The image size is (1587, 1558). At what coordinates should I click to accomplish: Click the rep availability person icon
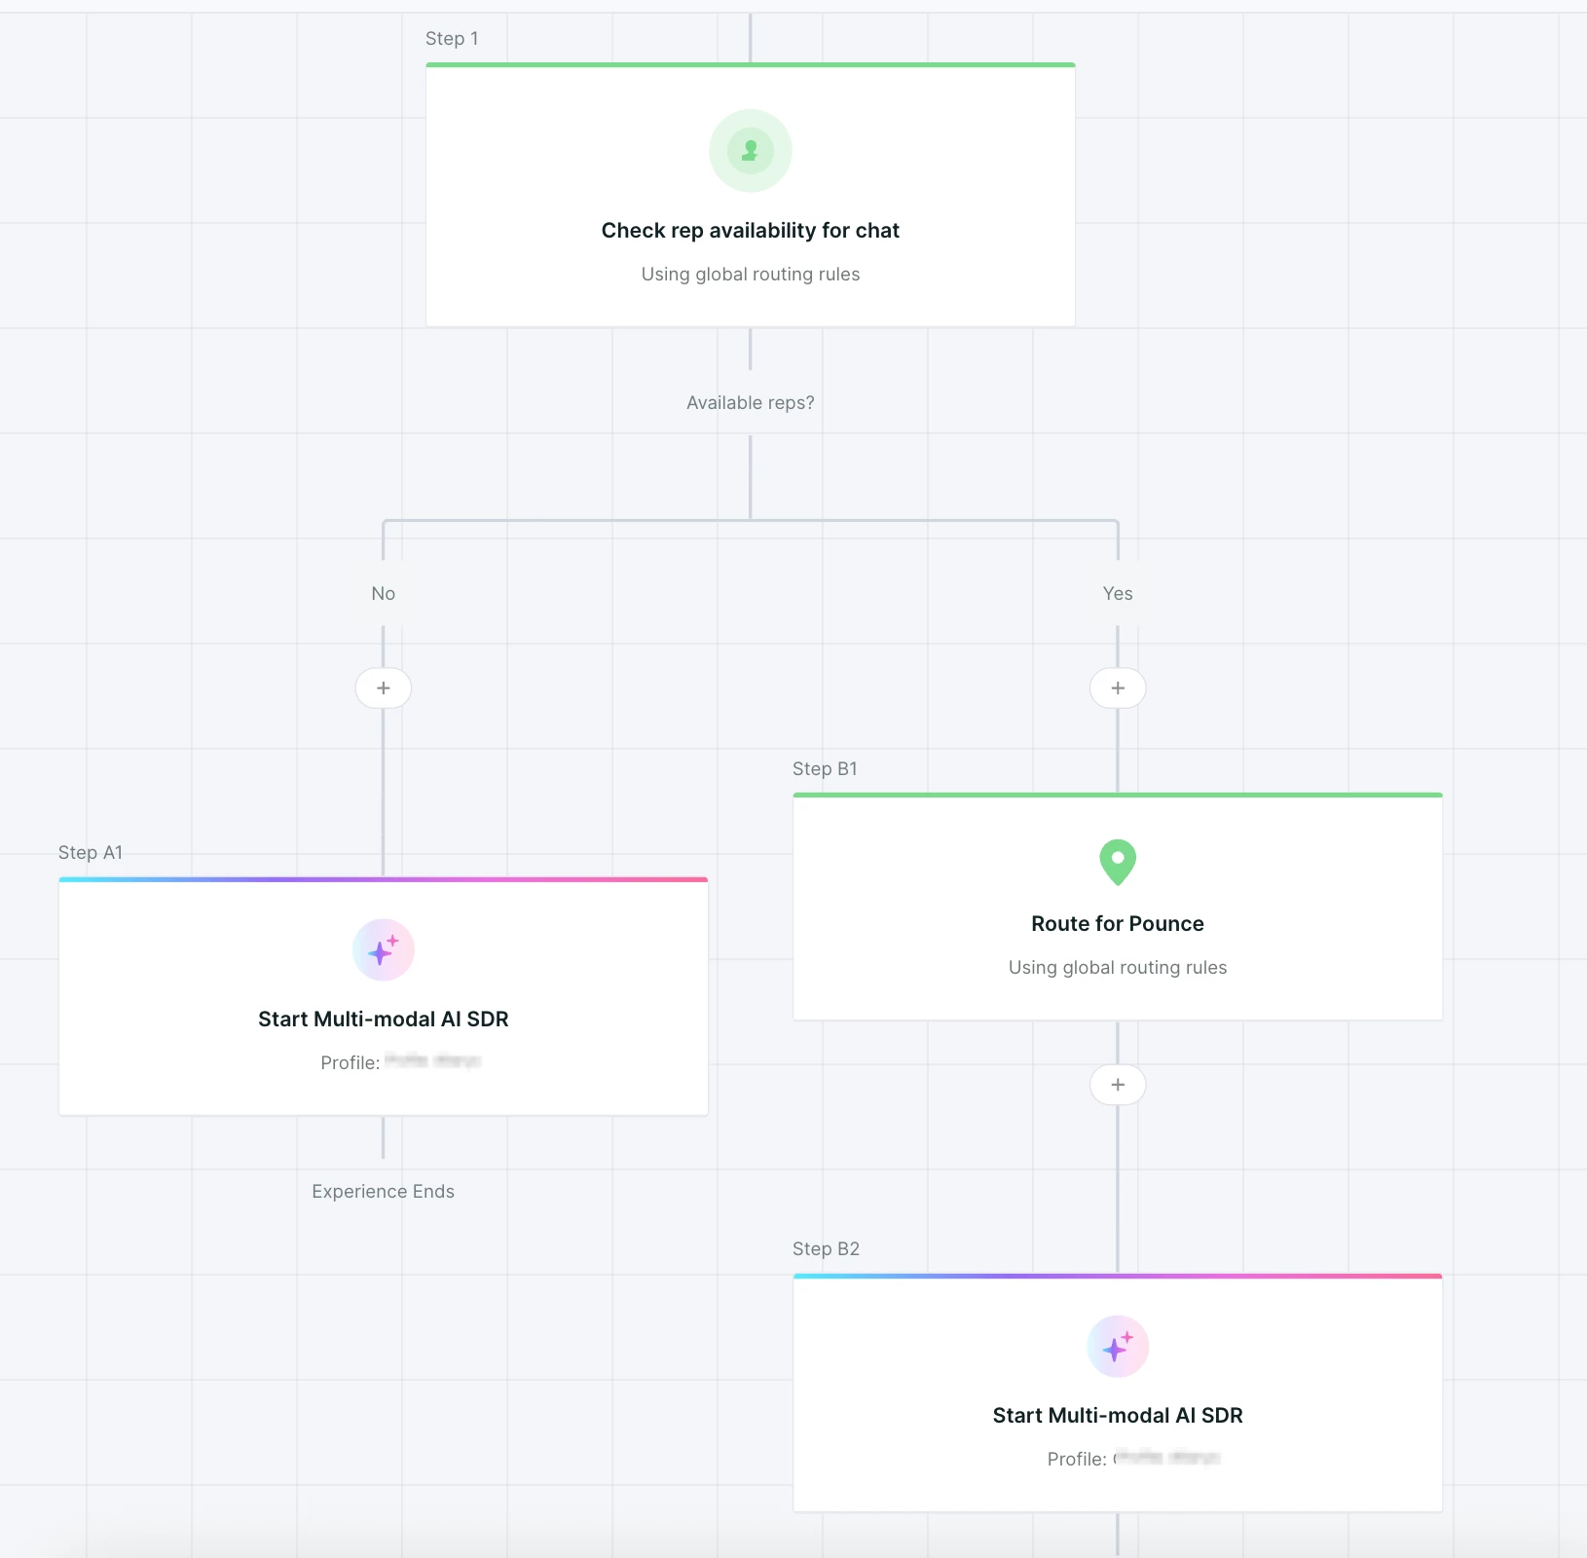[x=750, y=151]
